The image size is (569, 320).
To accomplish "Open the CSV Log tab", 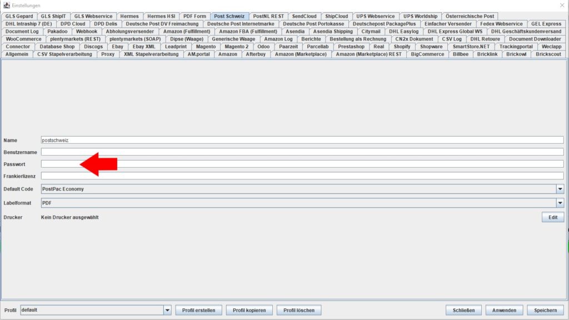I will (x=451, y=39).
